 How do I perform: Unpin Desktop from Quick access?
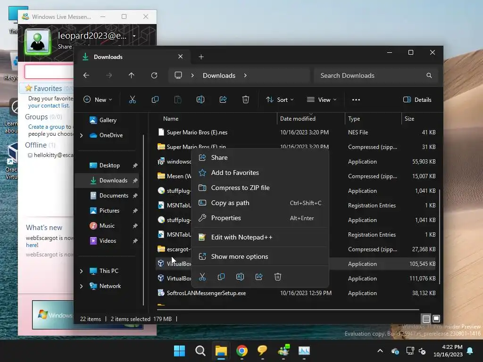click(135, 165)
